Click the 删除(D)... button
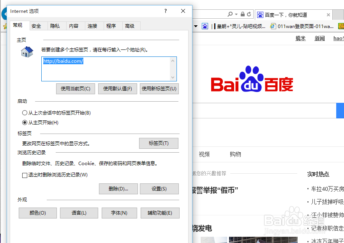This screenshot has width=344, height=243. pyautogui.click(x=118, y=189)
